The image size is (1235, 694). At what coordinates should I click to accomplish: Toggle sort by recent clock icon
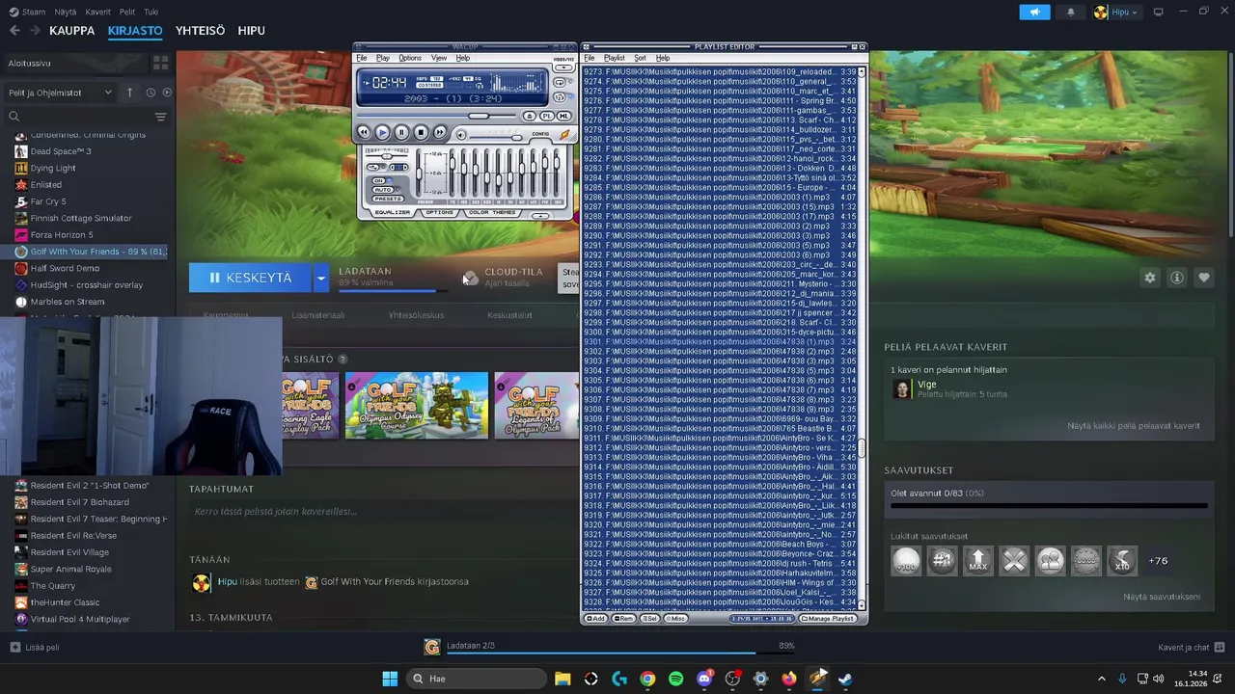point(151,93)
